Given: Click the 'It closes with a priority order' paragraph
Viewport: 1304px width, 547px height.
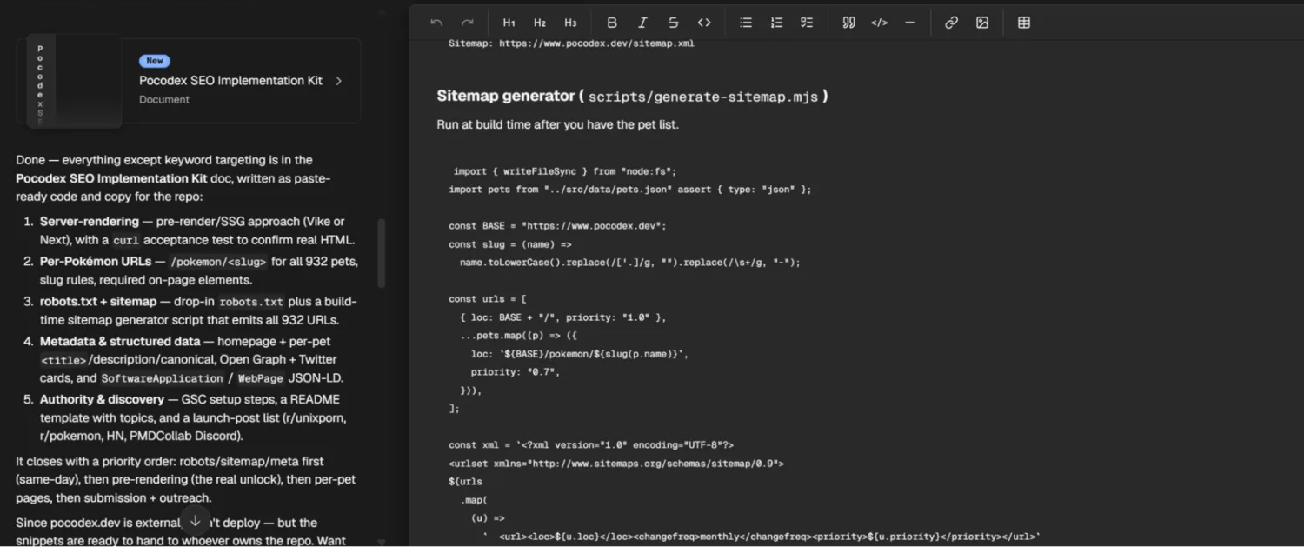Looking at the screenshot, I should (x=186, y=479).
